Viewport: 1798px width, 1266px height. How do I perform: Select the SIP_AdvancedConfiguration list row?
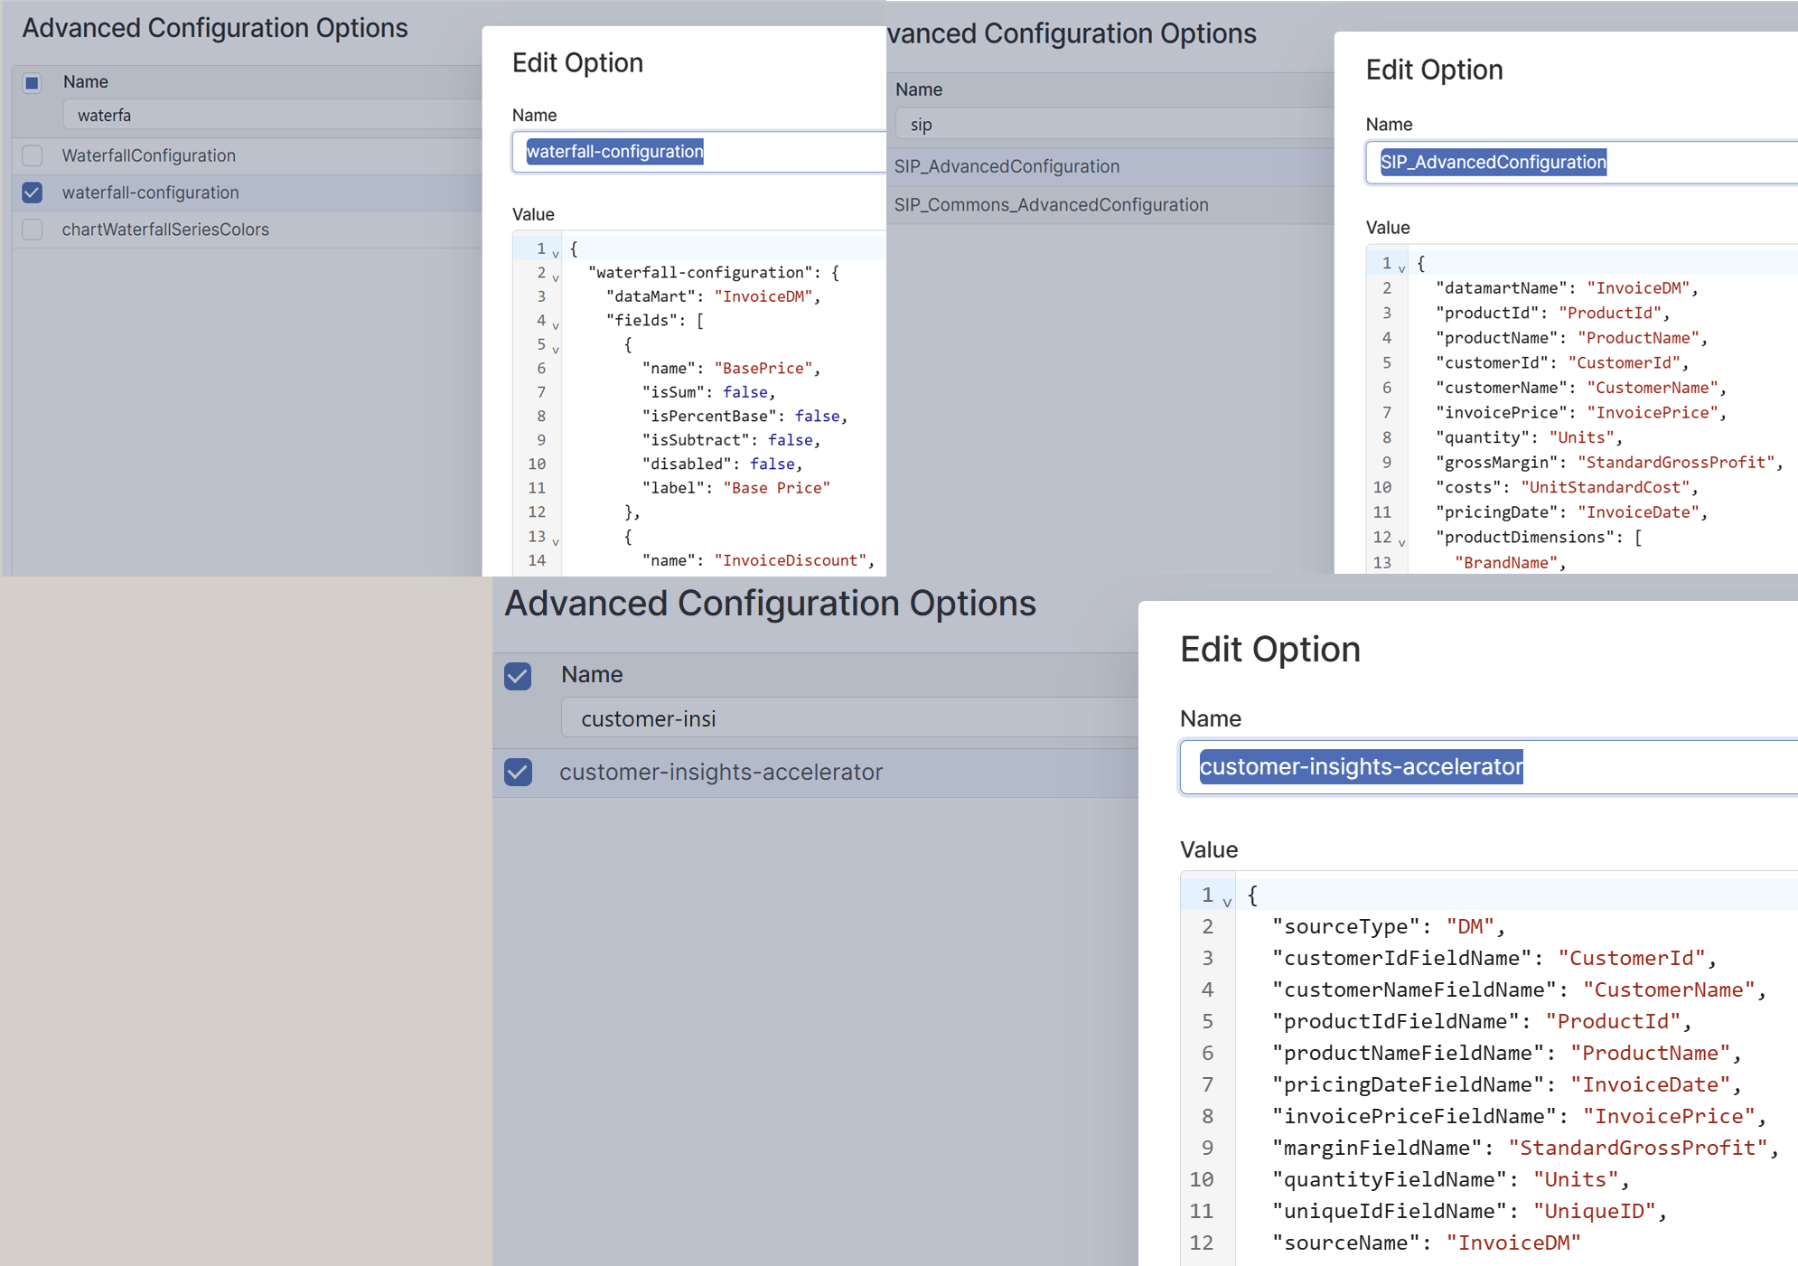tap(1007, 166)
